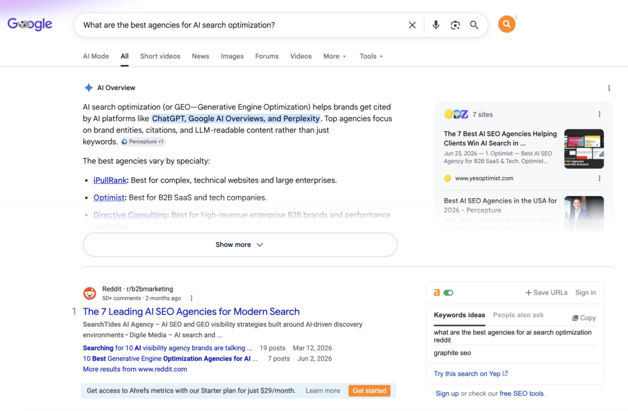
Task: Open 'Searching for 10 AI visibility' sublink
Action: click(x=167, y=348)
